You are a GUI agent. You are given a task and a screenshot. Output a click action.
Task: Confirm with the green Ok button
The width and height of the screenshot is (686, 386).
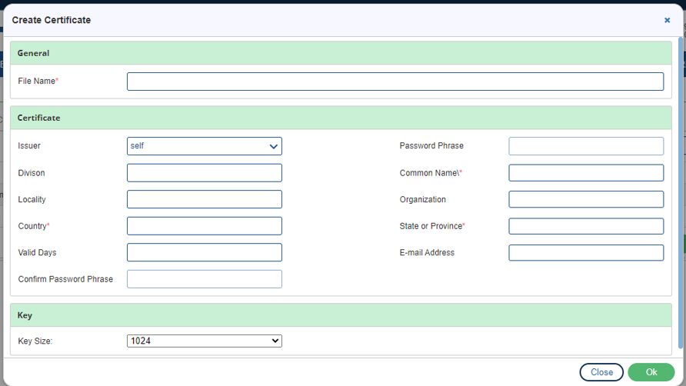(651, 372)
